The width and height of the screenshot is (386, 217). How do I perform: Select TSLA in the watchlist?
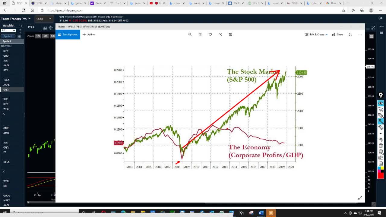[6, 80]
